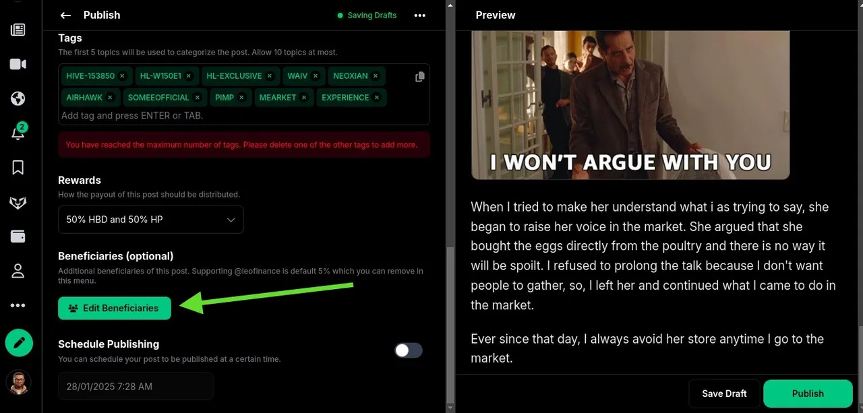863x413 pixels.
Task: Click the maximum number of tags error message
Action: (x=244, y=145)
